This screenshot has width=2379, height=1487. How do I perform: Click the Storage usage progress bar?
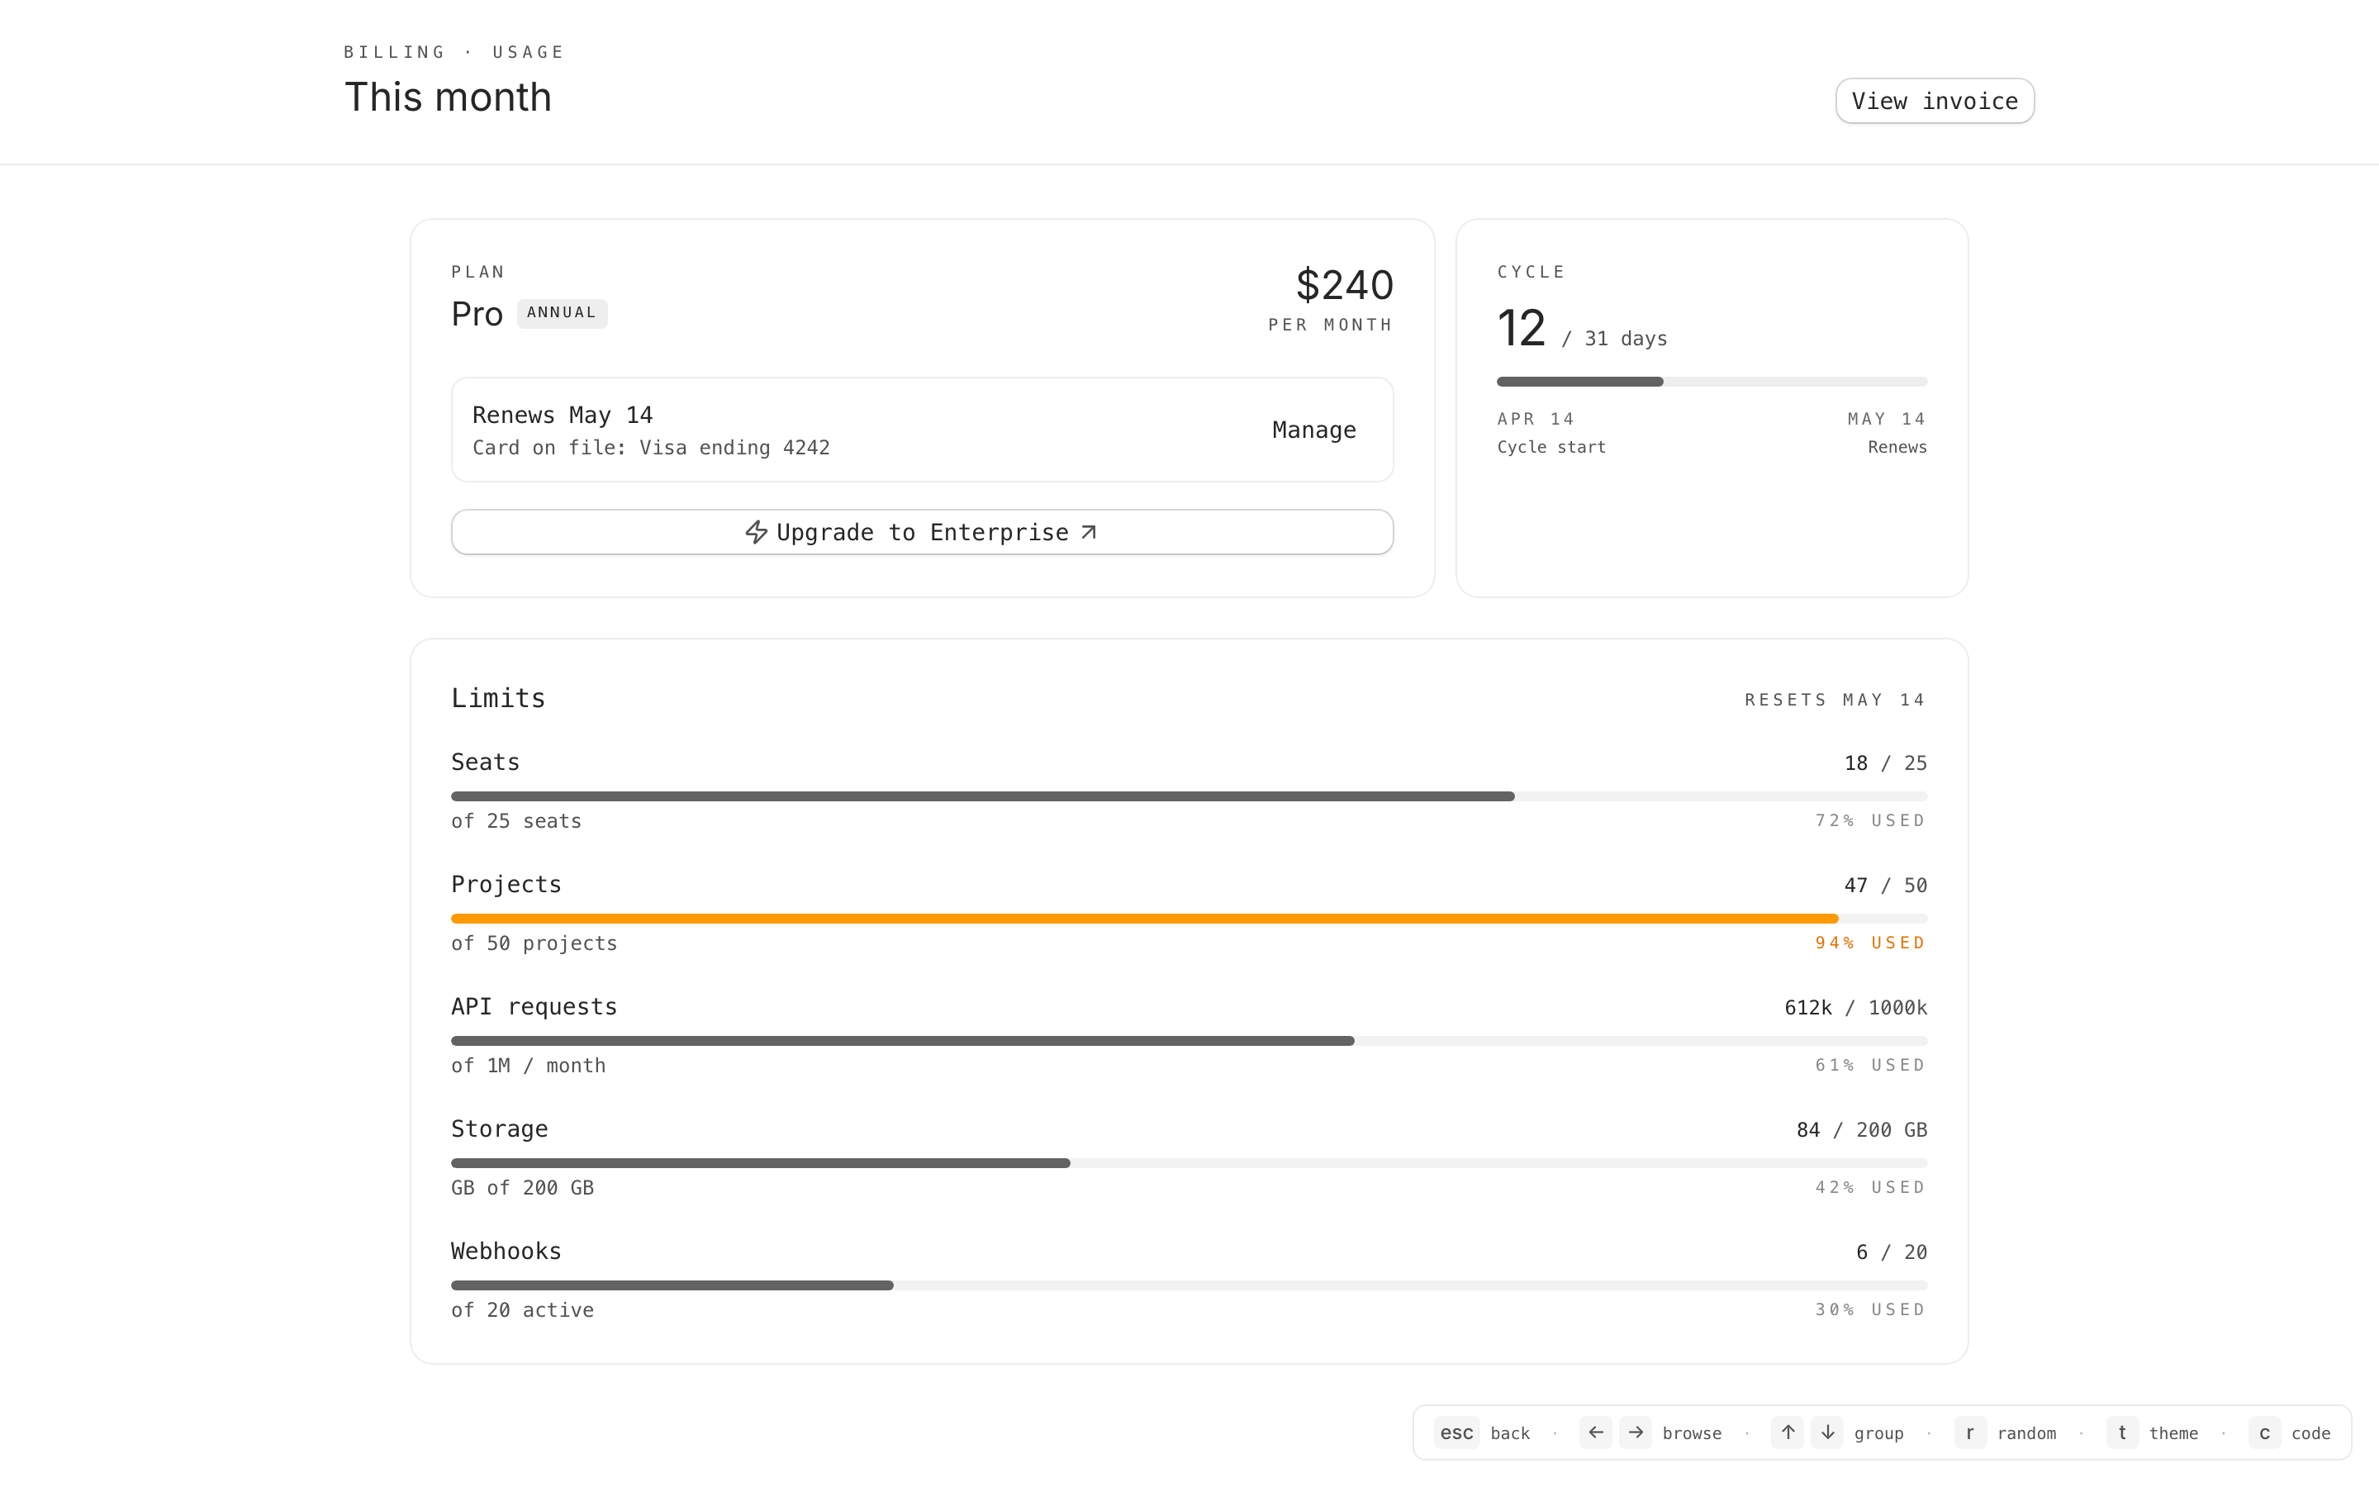pyautogui.click(x=760, y=1163)
